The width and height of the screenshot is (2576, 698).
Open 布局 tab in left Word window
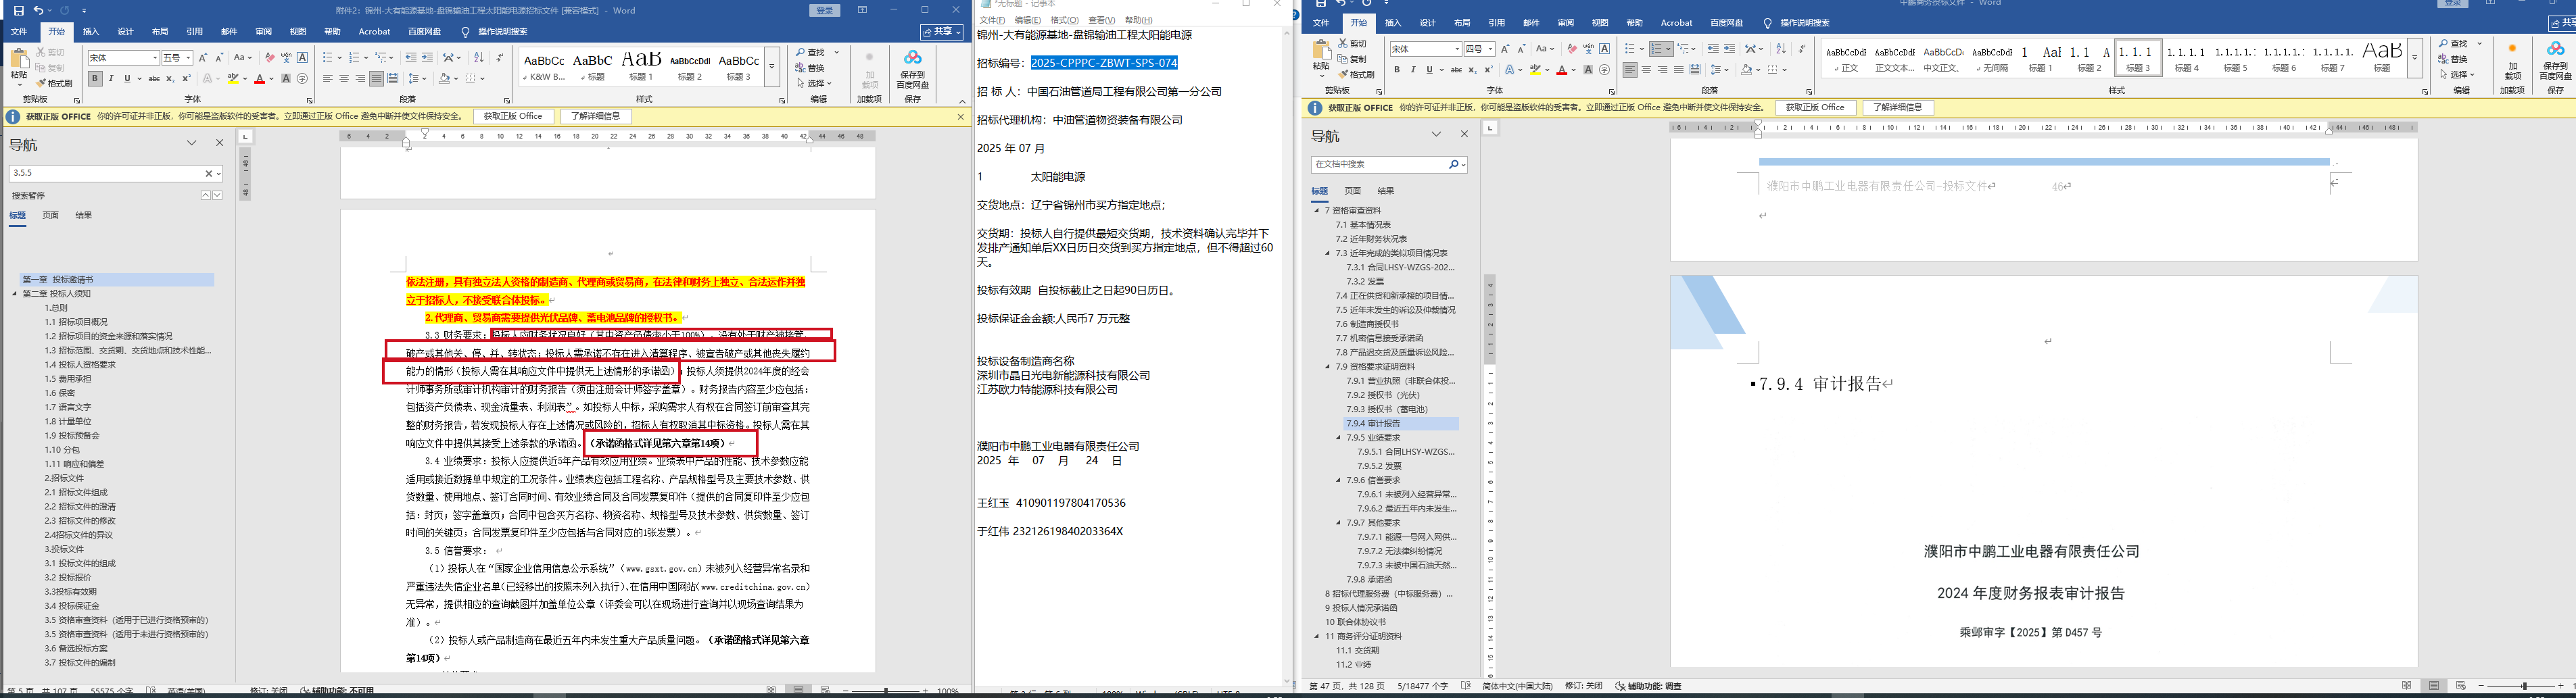coord(160,32)
